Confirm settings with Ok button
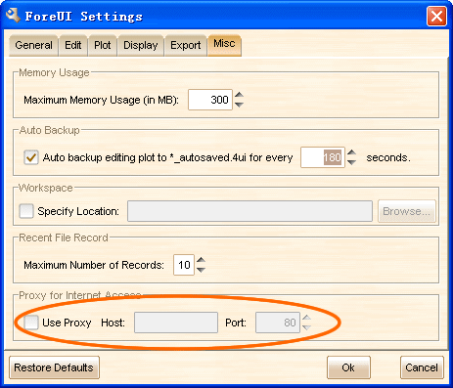 pyautogui.click(x=348, y=367)
